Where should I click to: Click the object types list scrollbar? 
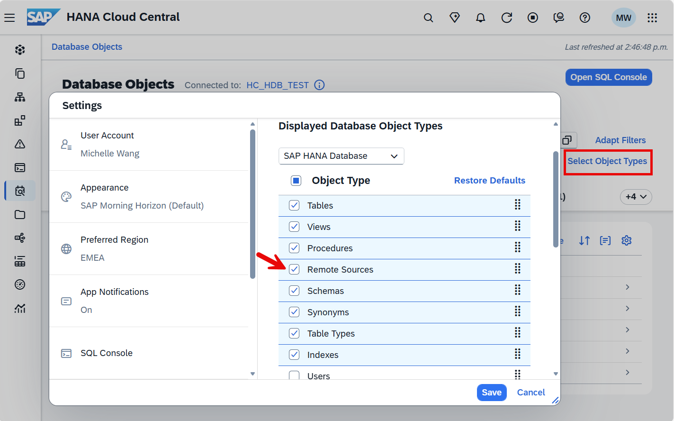pyautogui.click(x=556, y=199)
